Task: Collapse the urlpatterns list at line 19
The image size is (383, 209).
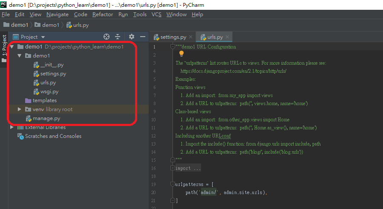Action: click(x=173, y=184)
